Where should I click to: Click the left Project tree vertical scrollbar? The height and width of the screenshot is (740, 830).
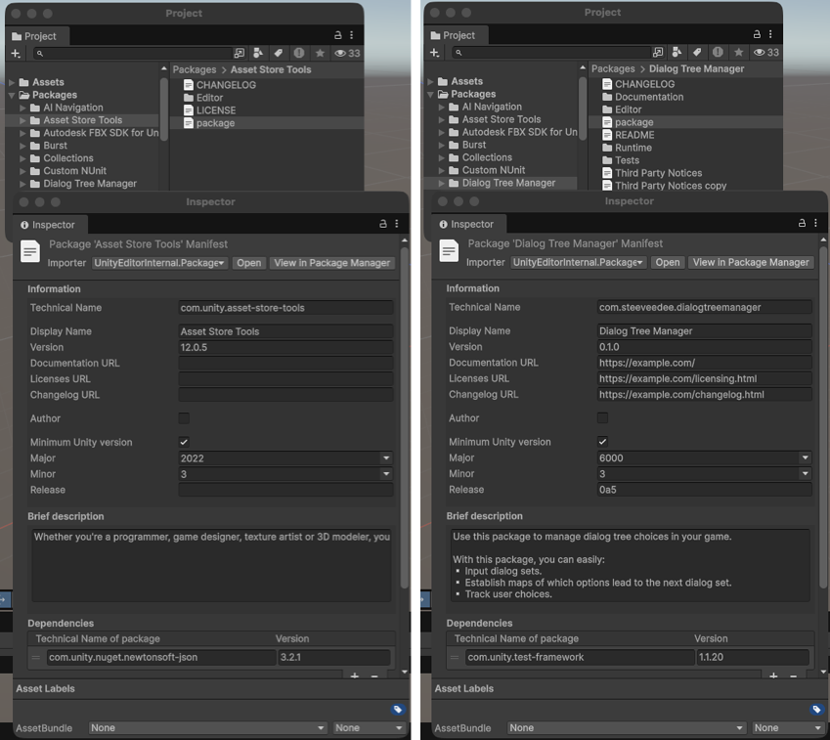pos(164,109)
